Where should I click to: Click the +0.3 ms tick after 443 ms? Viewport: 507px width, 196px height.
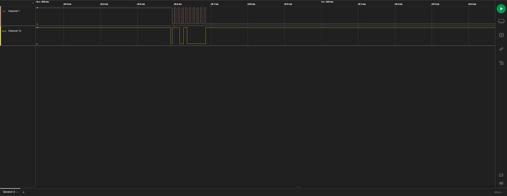(67, 4)
